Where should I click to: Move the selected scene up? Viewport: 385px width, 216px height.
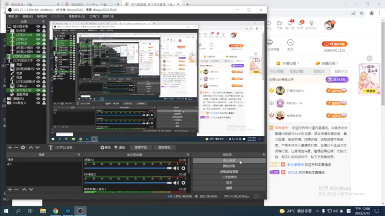tap(25, 189)
